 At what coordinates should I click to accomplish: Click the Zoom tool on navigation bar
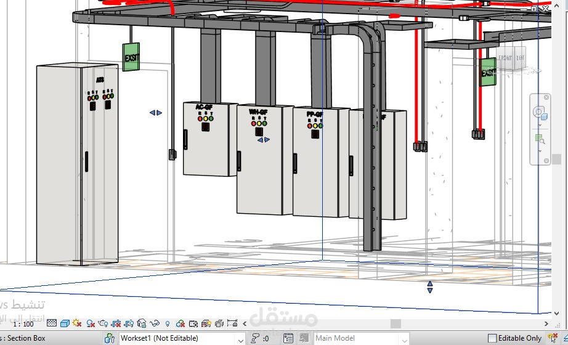540,140
